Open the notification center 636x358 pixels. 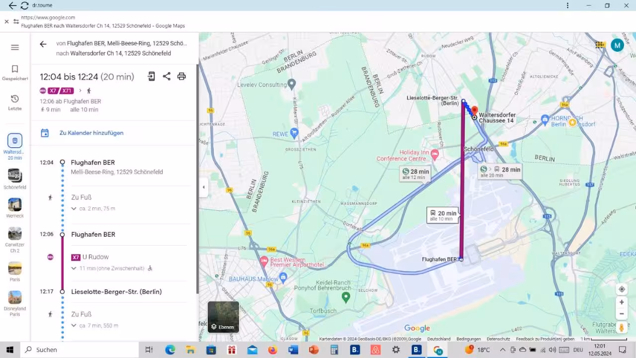623,350
